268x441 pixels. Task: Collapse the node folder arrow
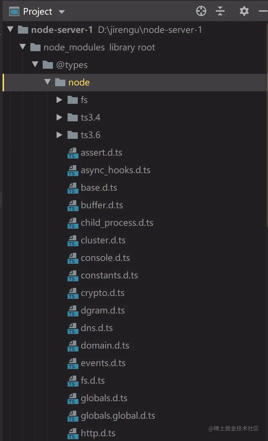point(47,82)
